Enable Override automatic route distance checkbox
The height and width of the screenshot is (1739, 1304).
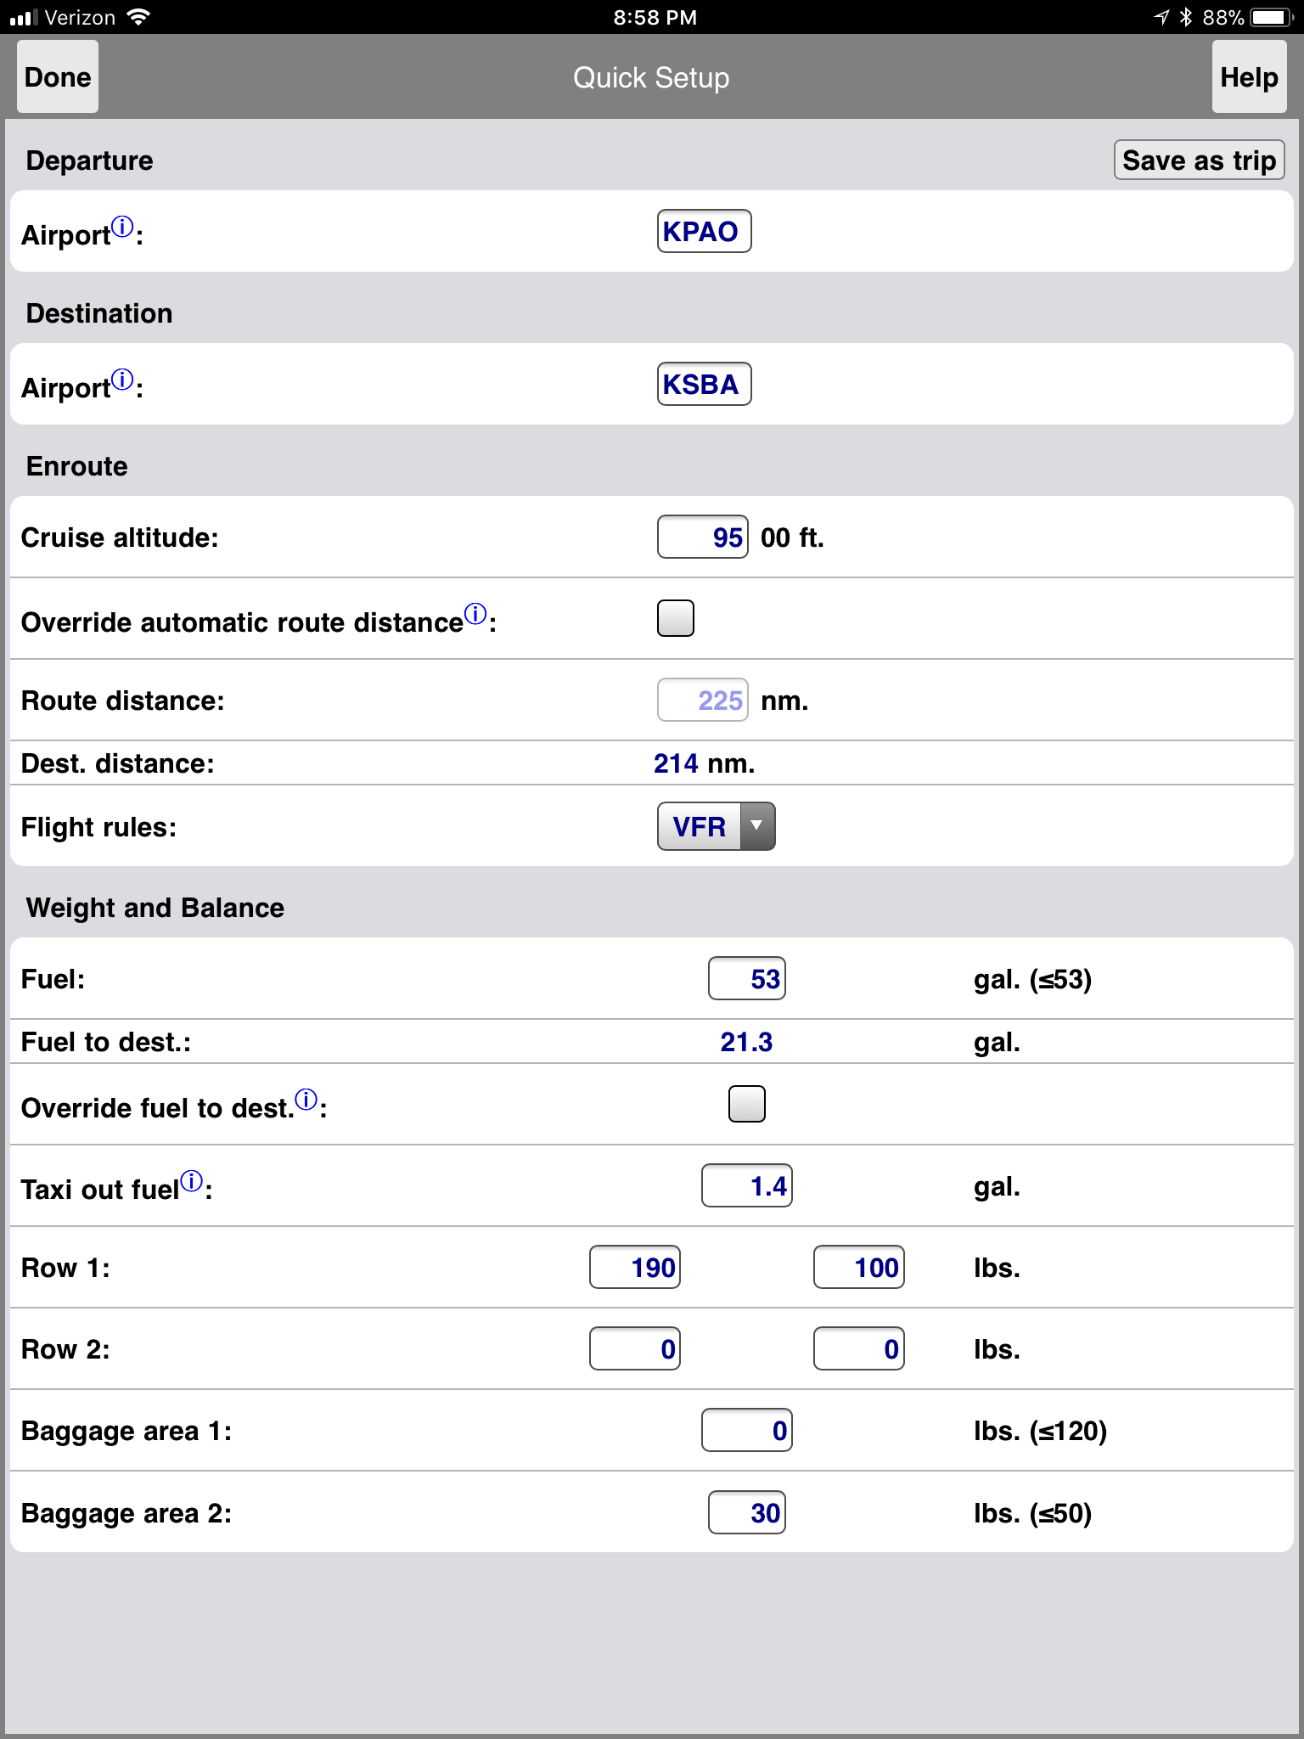tap(675, 618)
